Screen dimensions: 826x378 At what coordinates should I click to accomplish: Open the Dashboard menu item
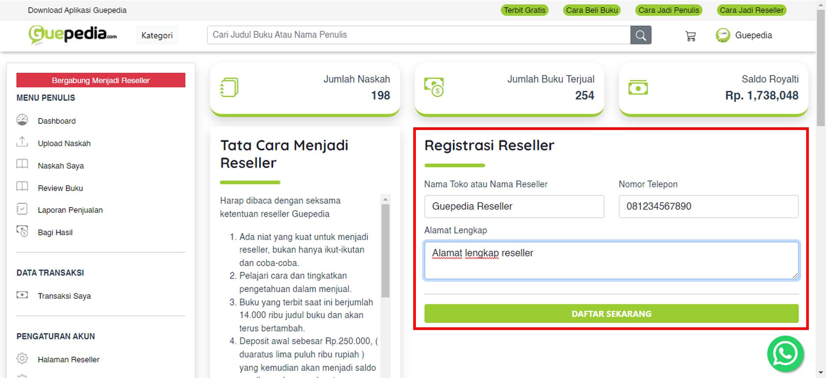tap(56, 121)
